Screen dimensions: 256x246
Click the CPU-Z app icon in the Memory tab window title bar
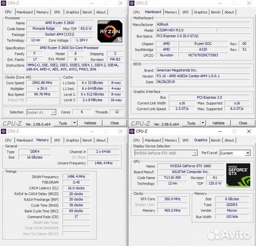point(4,131)
